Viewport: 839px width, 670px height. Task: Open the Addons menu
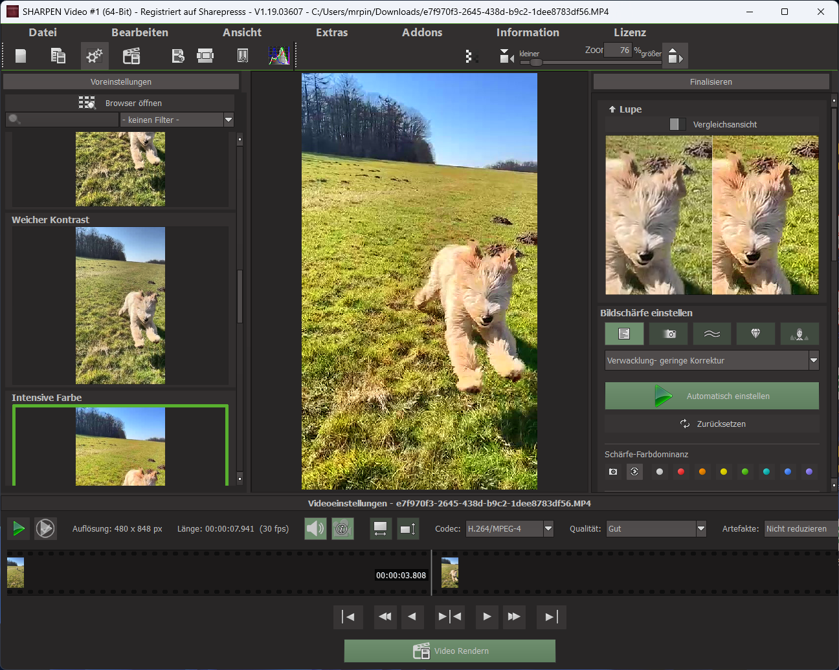click(x=421, y=32)
